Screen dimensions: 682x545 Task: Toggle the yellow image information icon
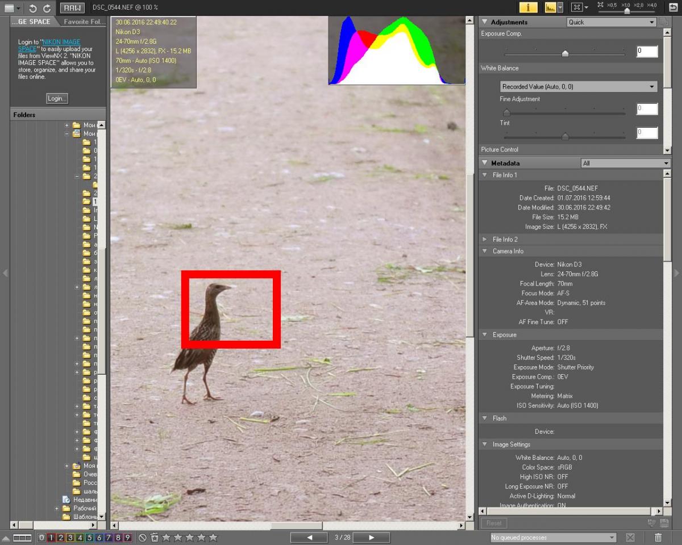[x=528, y=7]
